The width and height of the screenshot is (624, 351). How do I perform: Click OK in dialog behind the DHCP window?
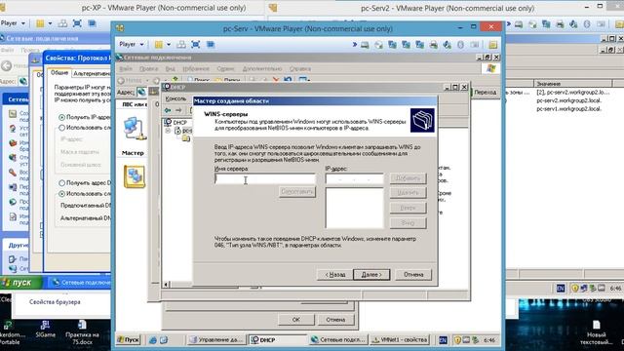(x=296, y=320)
